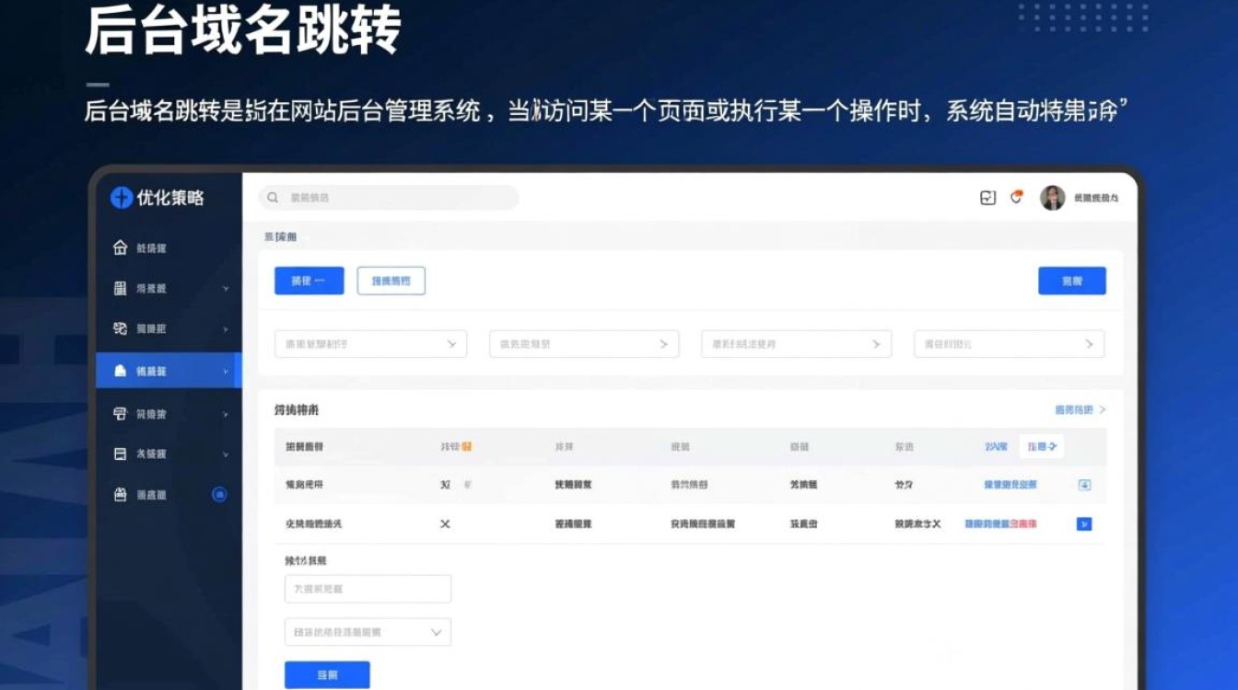Toggle the sort indicator in the table header
The height and width of the screenshot is (690, 1238).
point(467,446)
